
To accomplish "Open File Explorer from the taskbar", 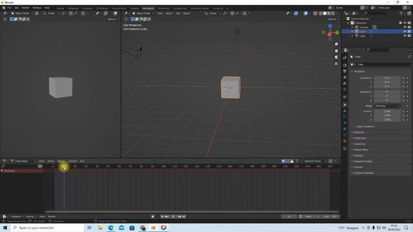I will coord(101,227).
